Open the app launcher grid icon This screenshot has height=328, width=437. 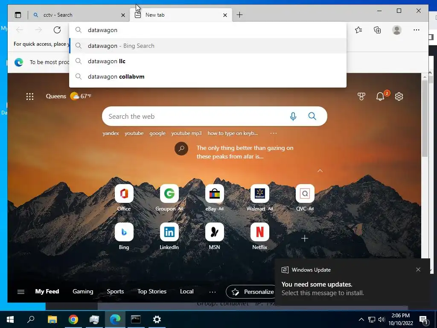[30, 97]
